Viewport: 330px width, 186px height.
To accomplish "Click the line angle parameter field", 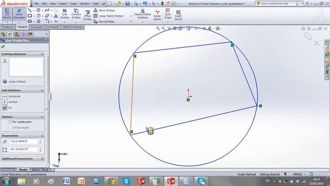I will (23, 149).
